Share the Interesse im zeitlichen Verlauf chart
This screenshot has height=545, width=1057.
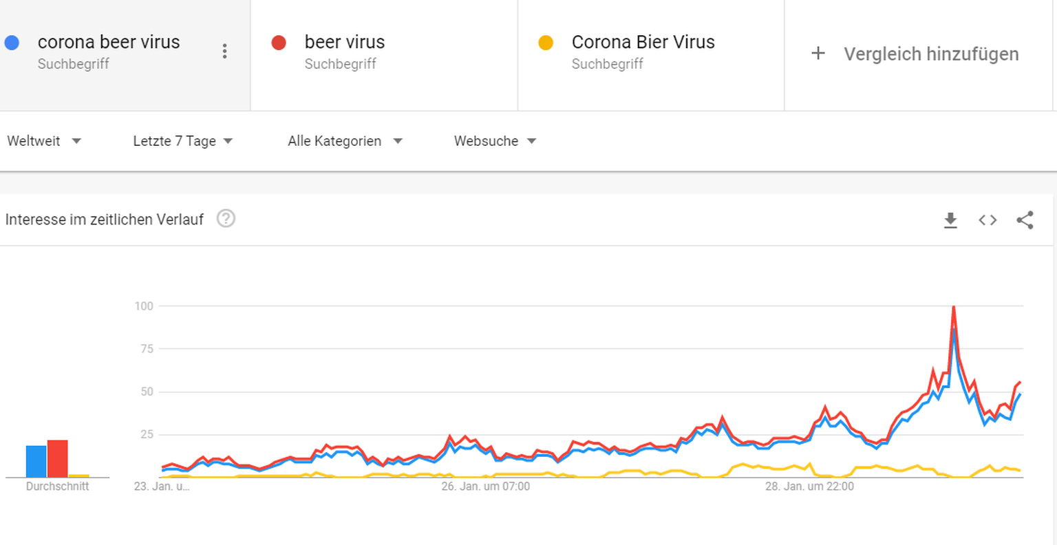[x=1025, y=220]
